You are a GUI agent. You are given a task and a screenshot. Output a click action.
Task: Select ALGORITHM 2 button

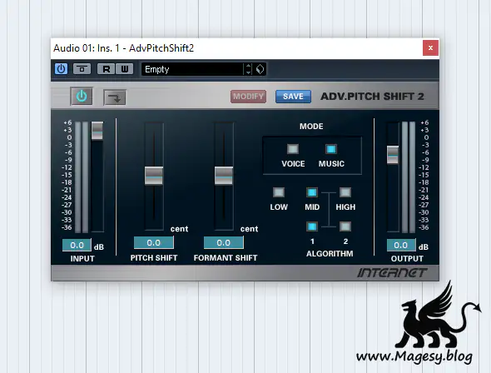pos(345,226)
